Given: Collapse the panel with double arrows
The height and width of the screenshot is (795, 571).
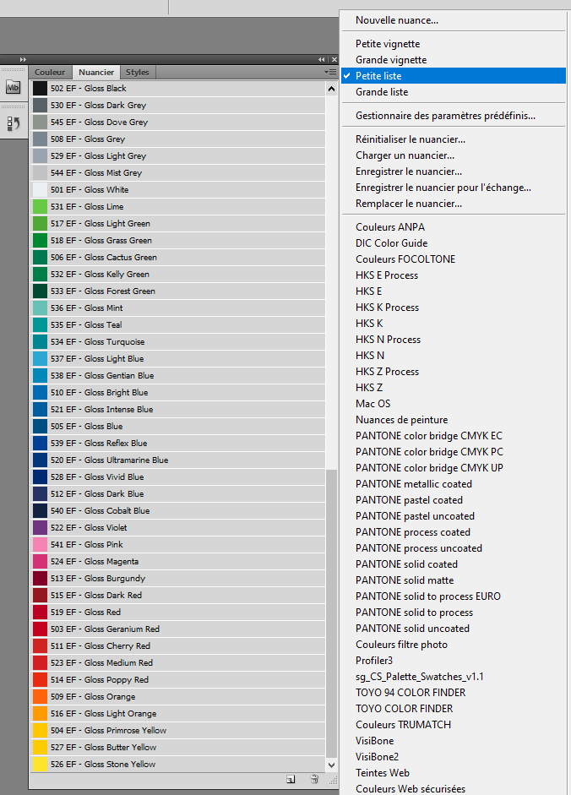Looking at the screenshot, I should [322, 59].
